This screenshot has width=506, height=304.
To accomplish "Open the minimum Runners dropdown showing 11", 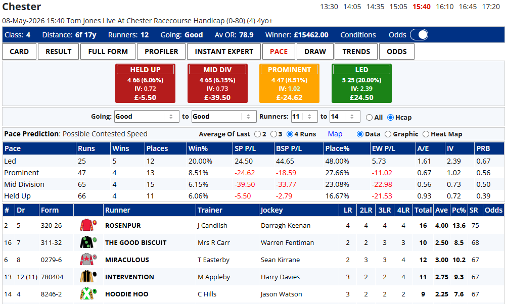I will [304, 116].
